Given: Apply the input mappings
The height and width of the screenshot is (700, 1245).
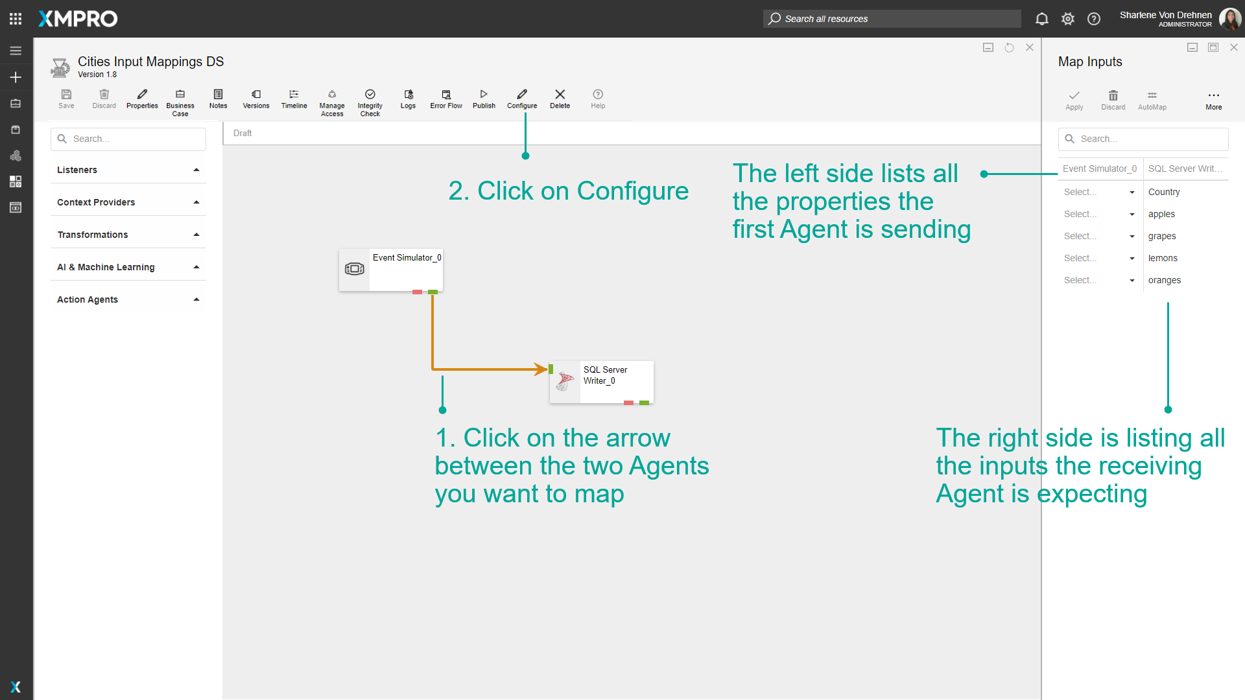Looking at the screenshot, I should click(1074, 99).
